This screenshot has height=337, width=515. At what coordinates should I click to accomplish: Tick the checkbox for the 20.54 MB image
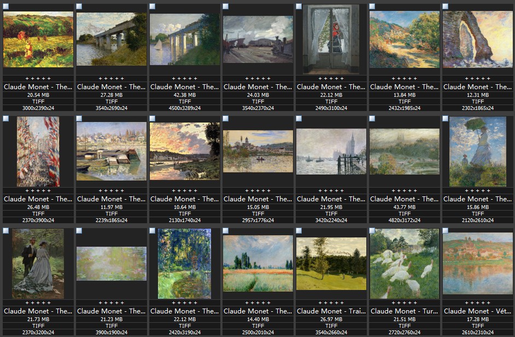click(x=6, y=6)
